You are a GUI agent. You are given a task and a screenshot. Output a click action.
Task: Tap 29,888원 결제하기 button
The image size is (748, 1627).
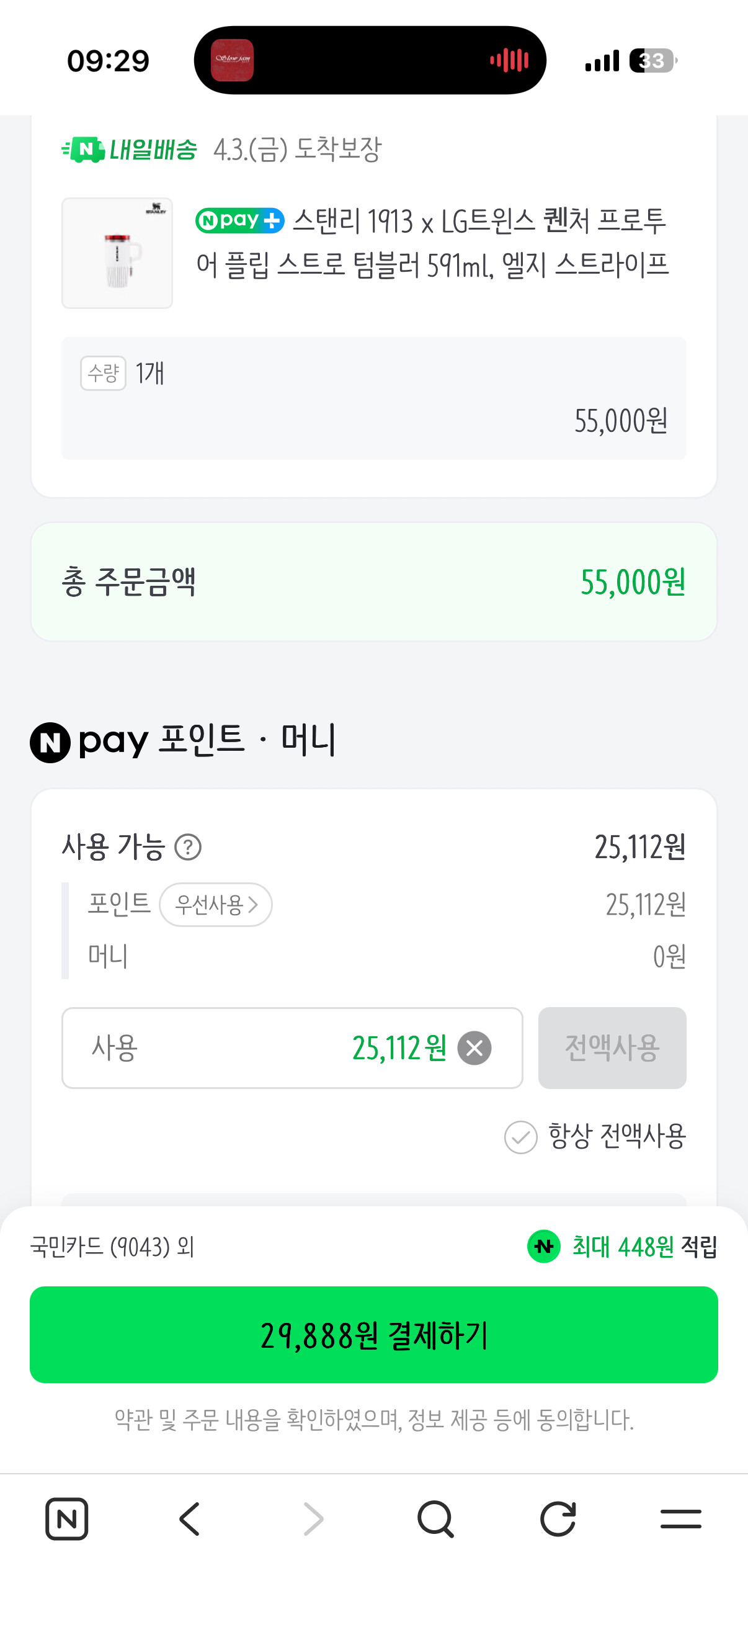(373, 1335)
